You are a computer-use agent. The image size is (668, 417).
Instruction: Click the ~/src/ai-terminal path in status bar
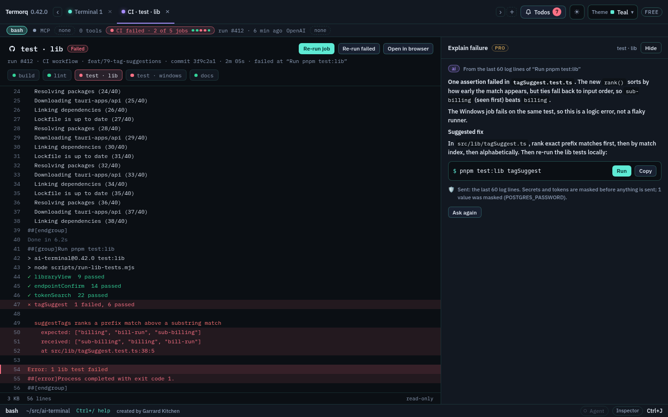point(48,411)
